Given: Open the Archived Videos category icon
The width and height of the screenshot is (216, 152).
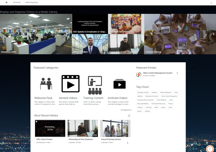Looking at the screenshot, I should click(119, 84).
